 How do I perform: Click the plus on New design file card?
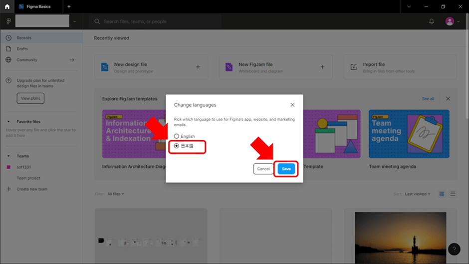coord(198,67)
